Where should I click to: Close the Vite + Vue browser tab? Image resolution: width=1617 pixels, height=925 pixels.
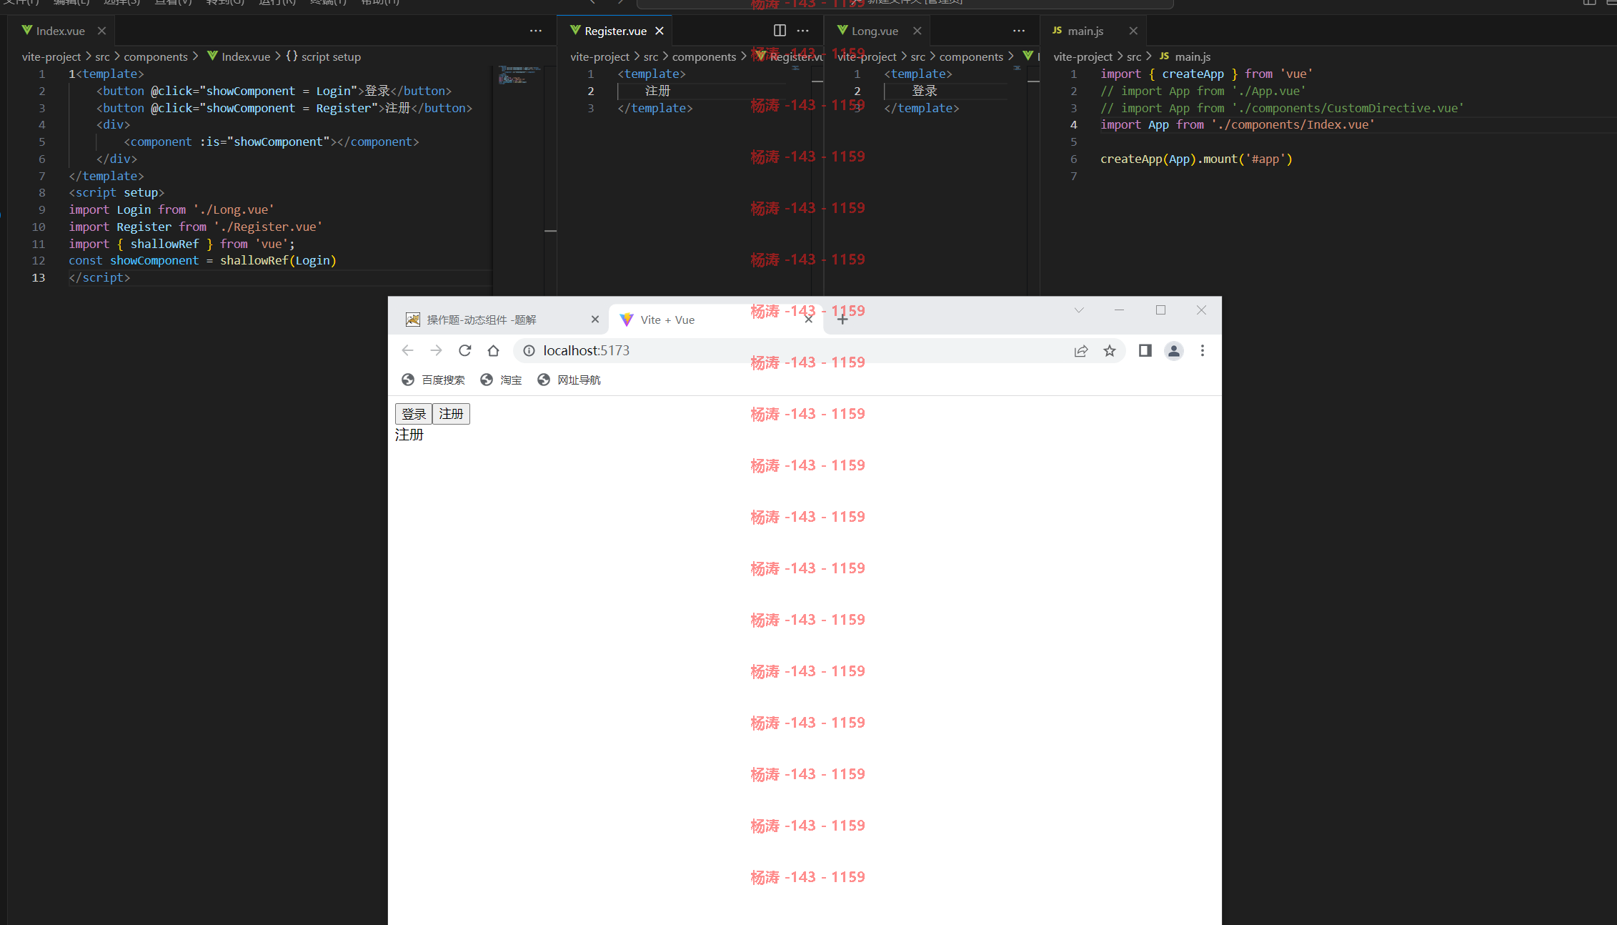click(x=808, y=320)
